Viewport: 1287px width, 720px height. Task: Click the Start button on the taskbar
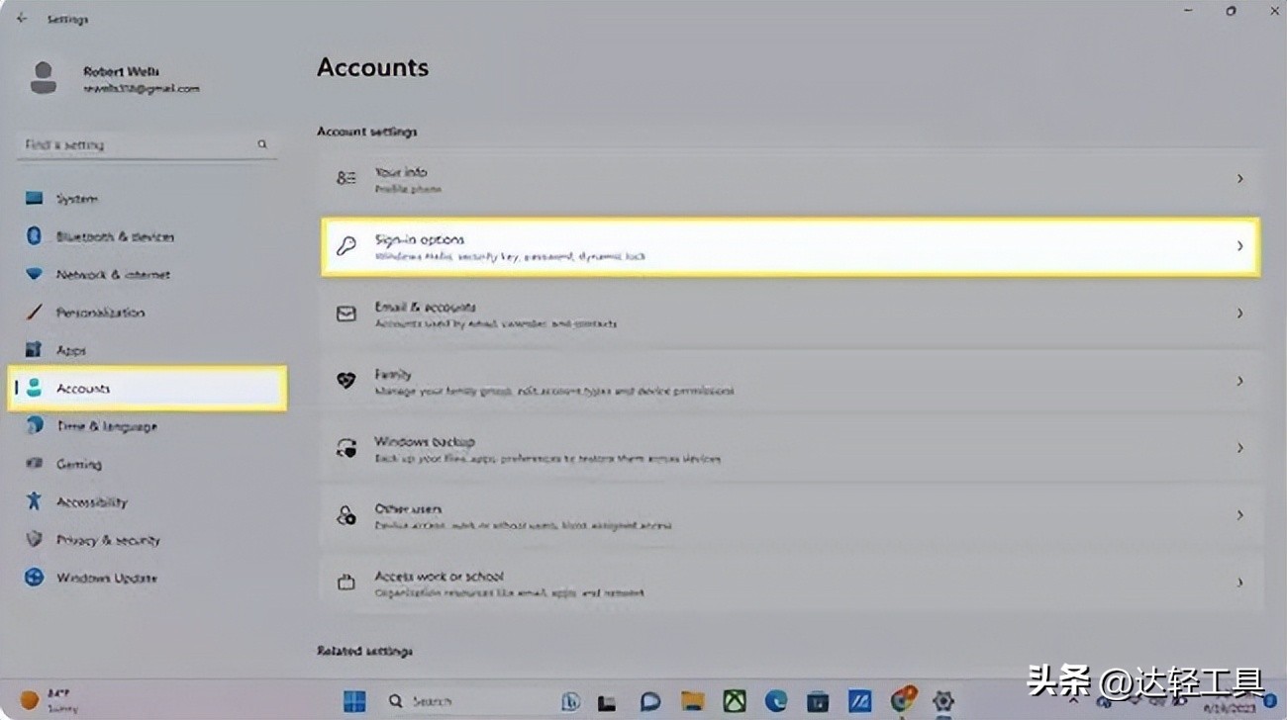coord(354,701)
